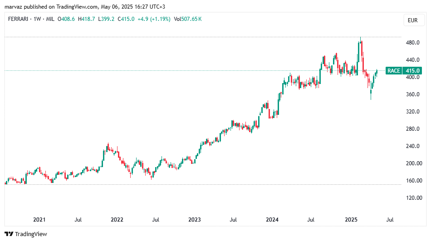Click the TradingView wordmark text
Image resolution: width=431 pixels, height=242 pixels.
click(x=31, y=234)
